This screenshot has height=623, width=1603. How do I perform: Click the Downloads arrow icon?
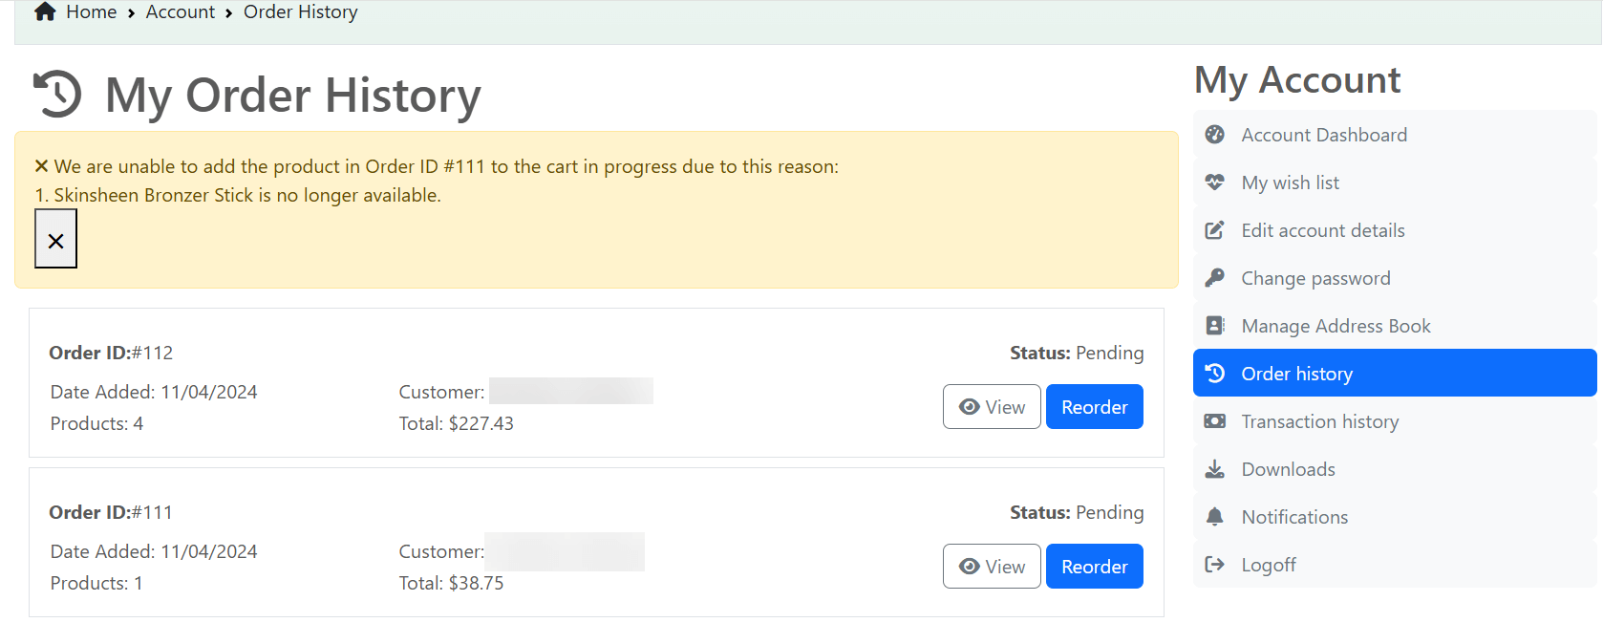[1214, 469]
